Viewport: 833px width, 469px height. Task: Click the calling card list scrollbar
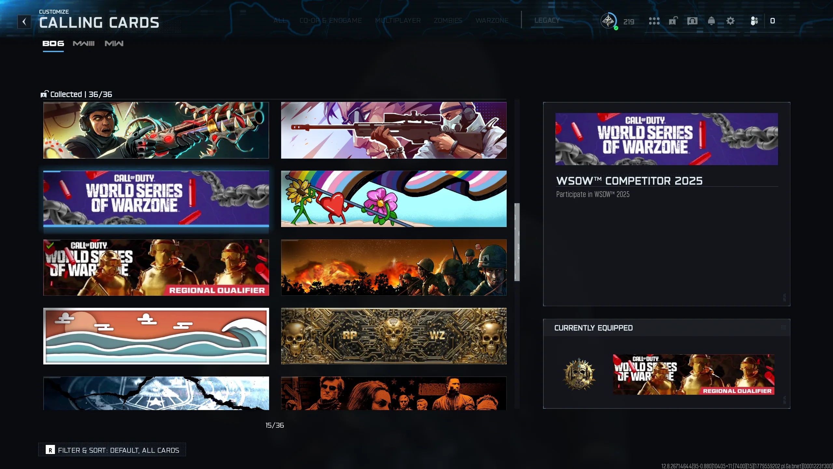(517, 242)
